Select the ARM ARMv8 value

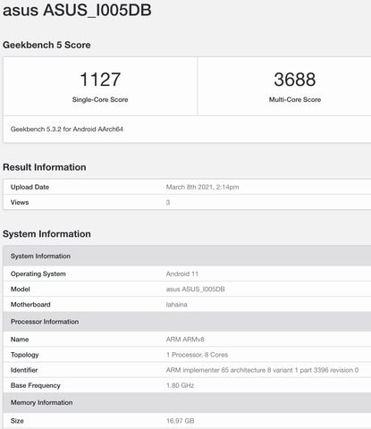(x=185, y=340)
